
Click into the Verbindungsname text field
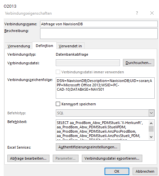(99, 24)
